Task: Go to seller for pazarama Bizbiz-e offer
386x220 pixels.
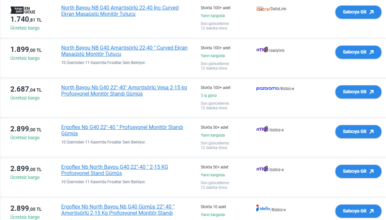Action: pyautogui.click(x=358, y=92)
